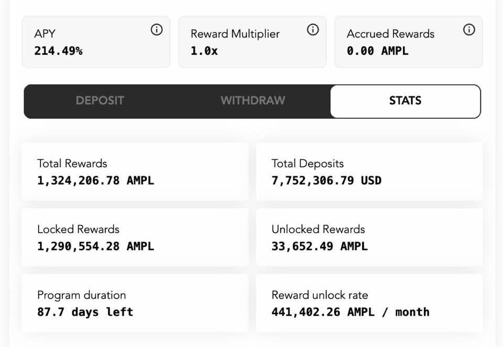
Task: Switch to the WITHDRAW tab
Action: click(x=253, y=101)
